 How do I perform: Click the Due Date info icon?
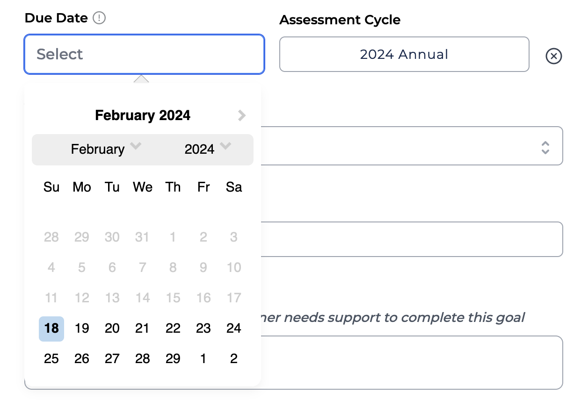tap(99, 18)
